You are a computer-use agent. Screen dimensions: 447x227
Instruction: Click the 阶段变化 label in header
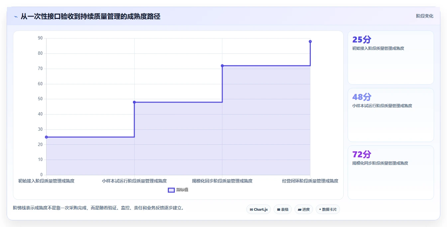pos(424,16)
